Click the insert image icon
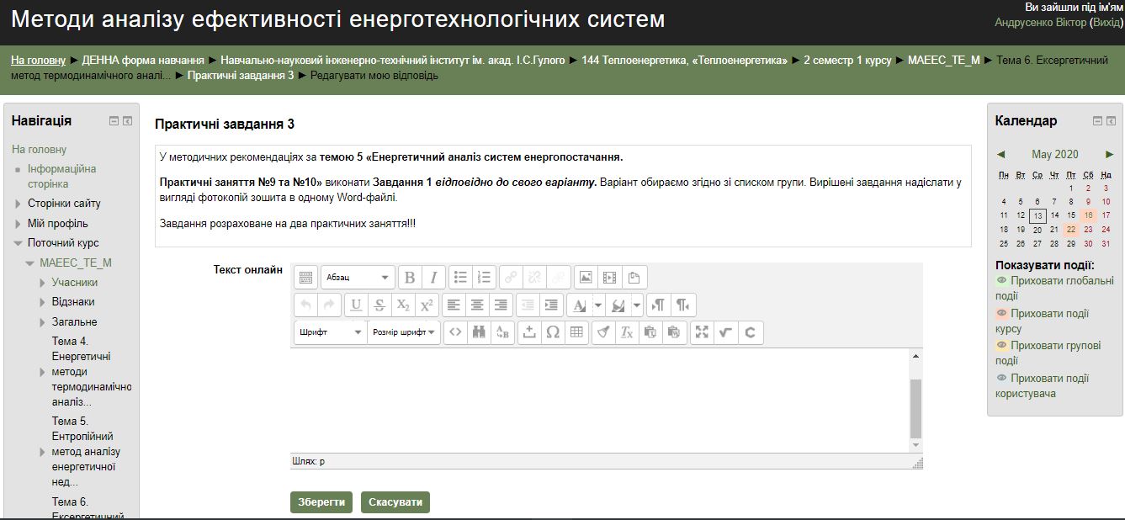Viewport: 1125px width, 520px height. click(586, 277)
